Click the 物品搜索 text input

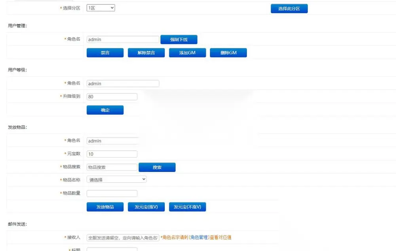(112, 167)
